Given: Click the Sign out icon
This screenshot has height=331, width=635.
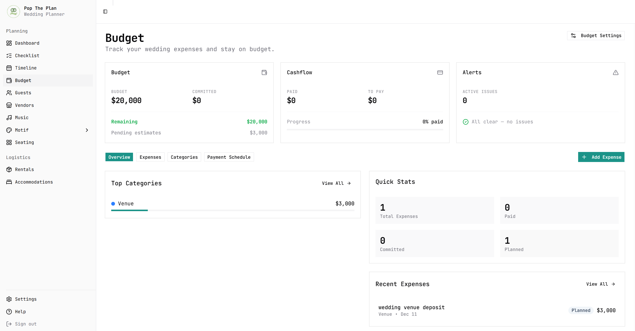Looking at the screenshot, I should (9, 324).
